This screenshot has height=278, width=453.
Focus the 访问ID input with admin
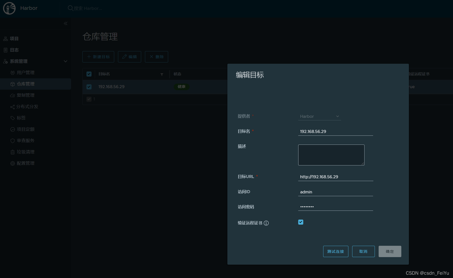point(336,192)
